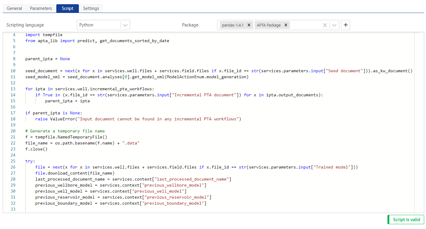
Task: Click the 'f.close()' line
Action: 36,149
